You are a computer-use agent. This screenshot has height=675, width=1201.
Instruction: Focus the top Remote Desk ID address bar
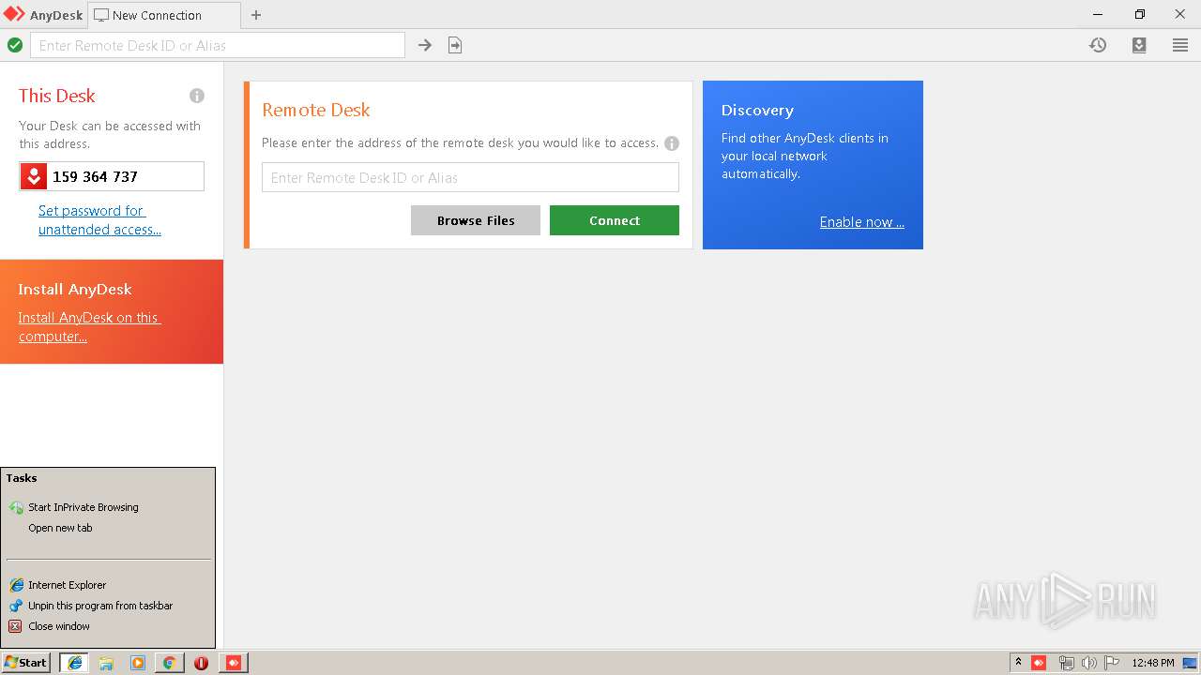[218, 45]
